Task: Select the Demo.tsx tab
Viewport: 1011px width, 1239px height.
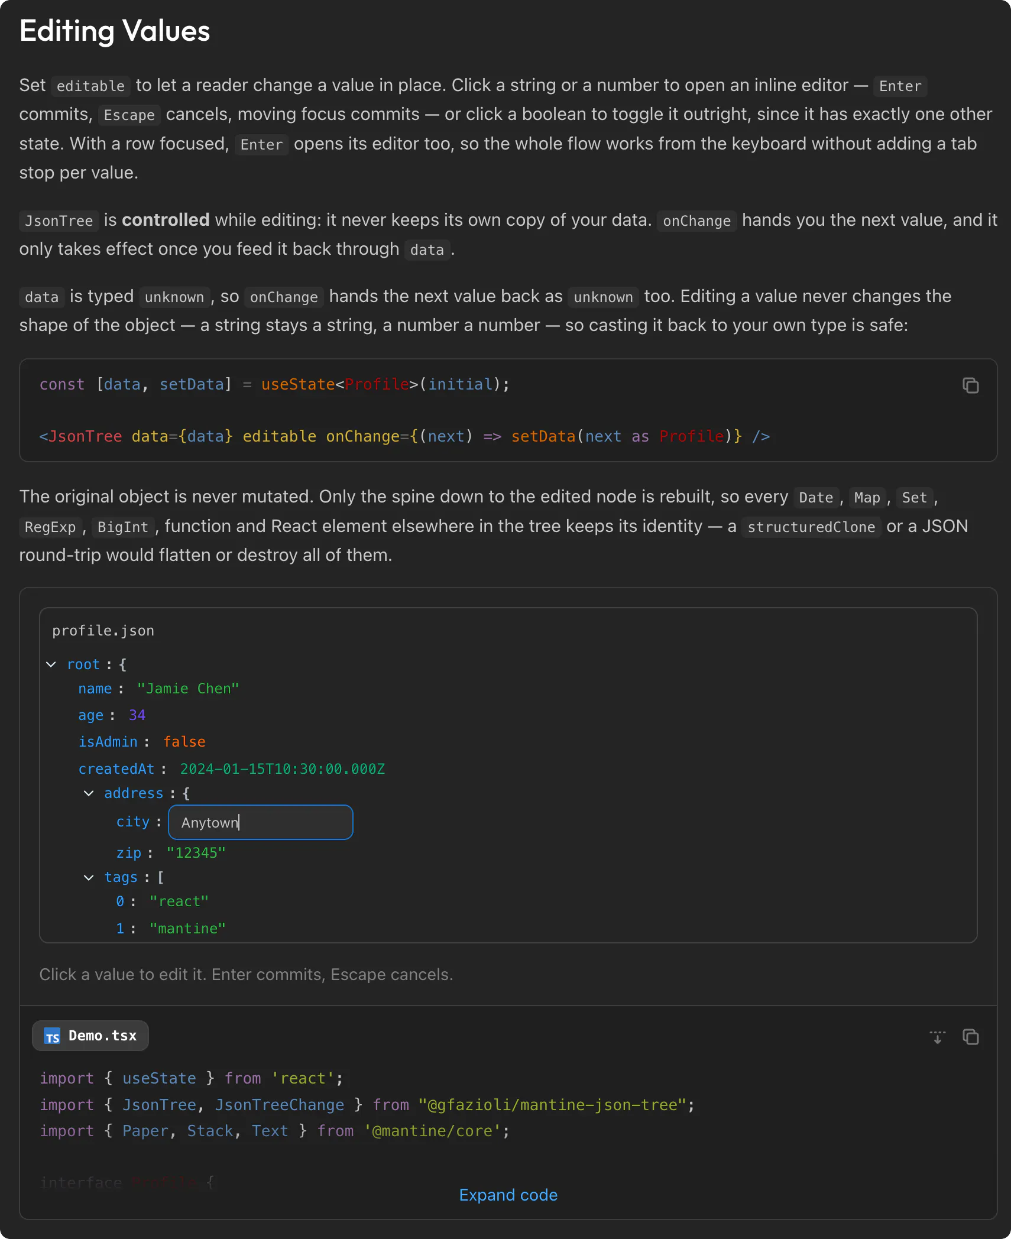Action: 90,1036
